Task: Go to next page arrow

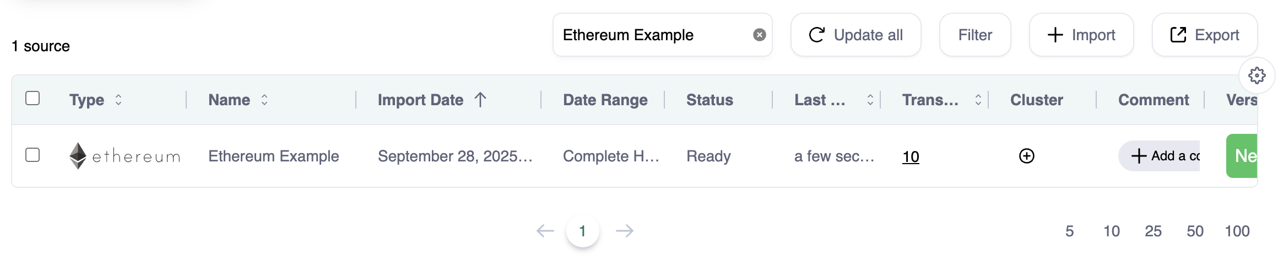Action: (624, 231)
